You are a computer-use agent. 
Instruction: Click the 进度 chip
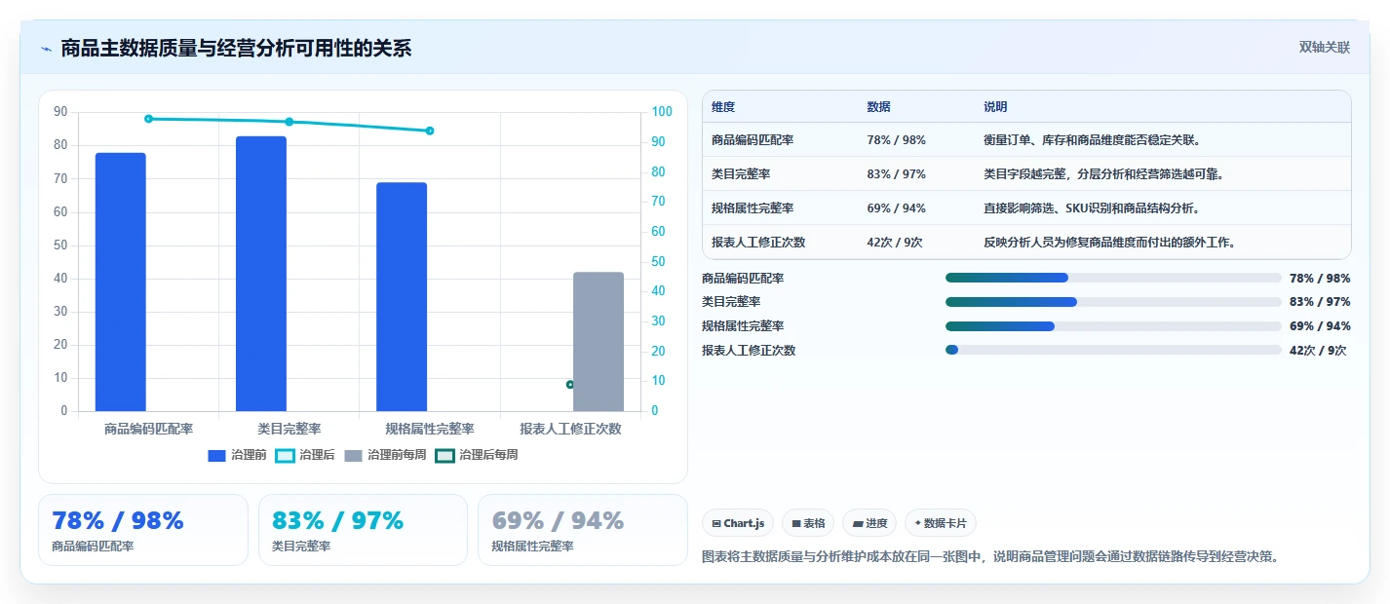869,523
